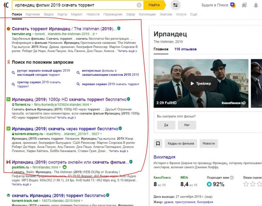The height and width of the screenshot is (206, 262).
Task: Open 'Кадры из фильма' button
Action: click(181, 143)
